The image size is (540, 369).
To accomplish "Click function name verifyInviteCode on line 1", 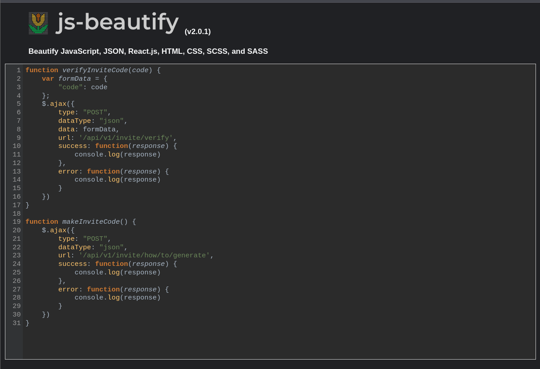I will (x=95, y=70).
